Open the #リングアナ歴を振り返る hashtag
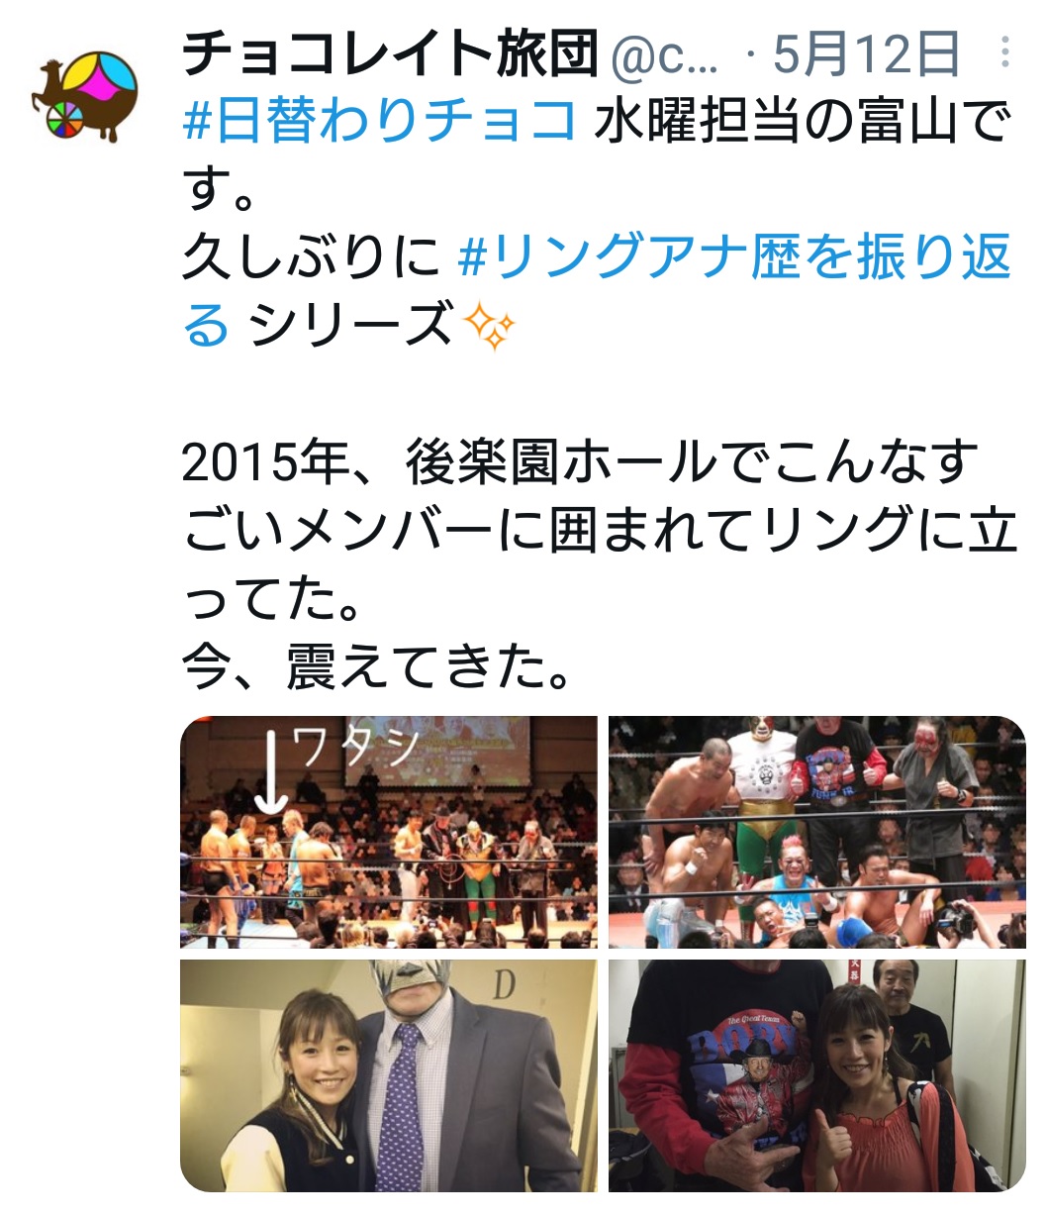This screenshot has height=1217, width=1046. pyautogui.click(x=597, y=291)
